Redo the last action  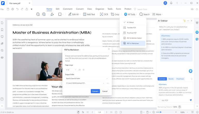click(22, 9)
